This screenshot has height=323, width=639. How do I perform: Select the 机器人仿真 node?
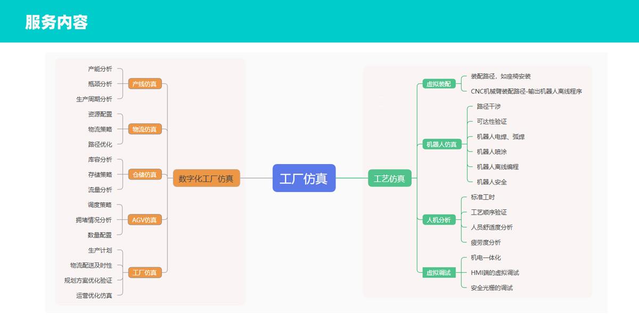point(441,144)
